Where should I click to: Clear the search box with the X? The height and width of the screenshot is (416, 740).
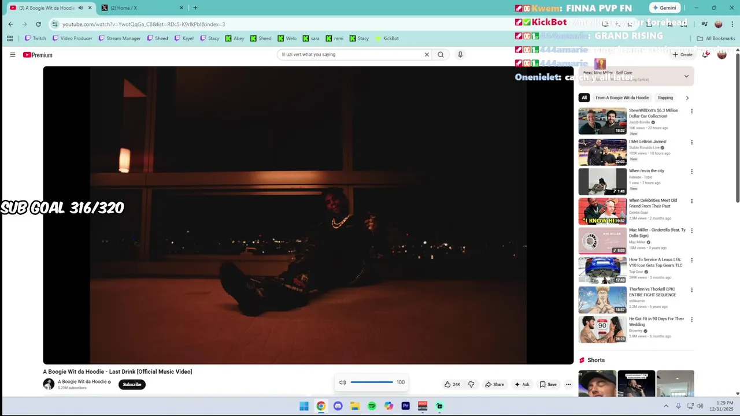(427, 54)
